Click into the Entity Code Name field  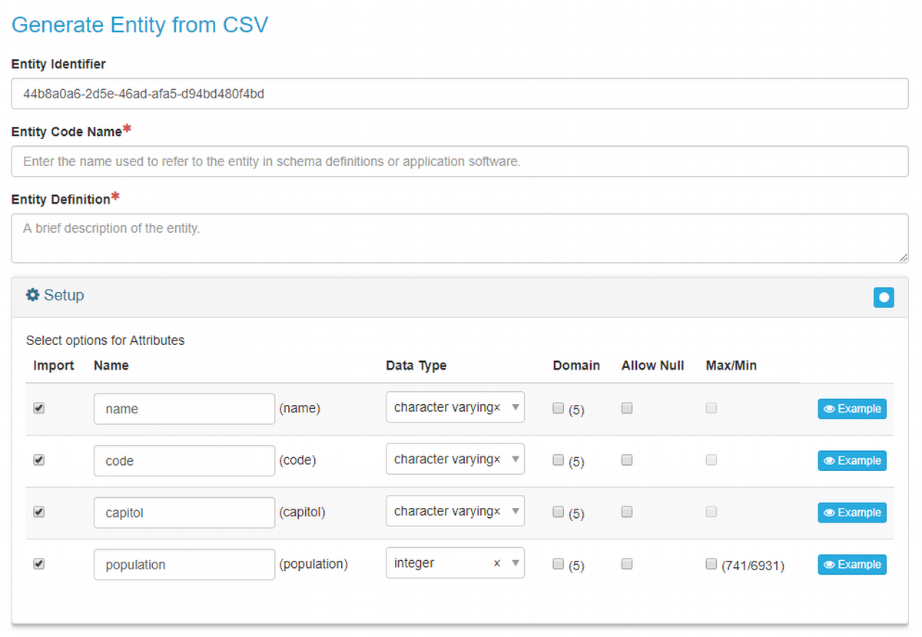click(459, 161)
